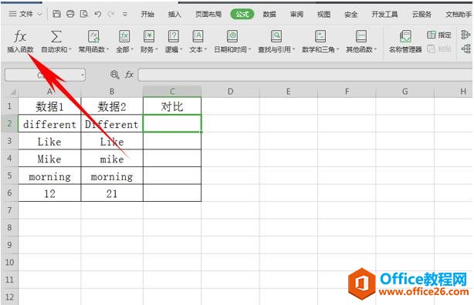Screen dimensions: 474x305
Task: Switch to the 插入 (Insert) tab
Action: 174,14
